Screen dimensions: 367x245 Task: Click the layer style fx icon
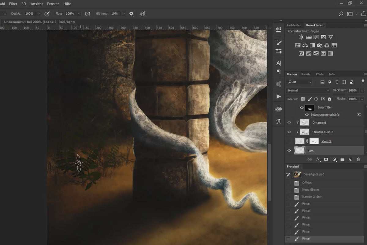318,160
